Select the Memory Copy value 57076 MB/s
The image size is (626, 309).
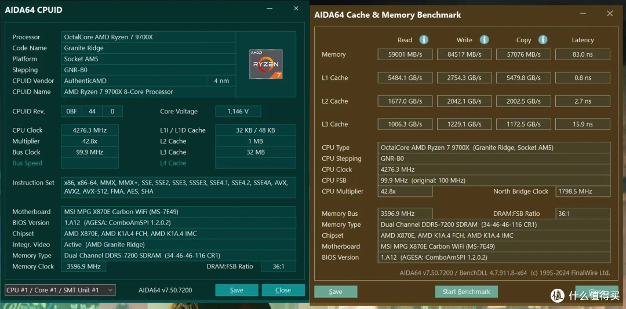tap(523, 54)
